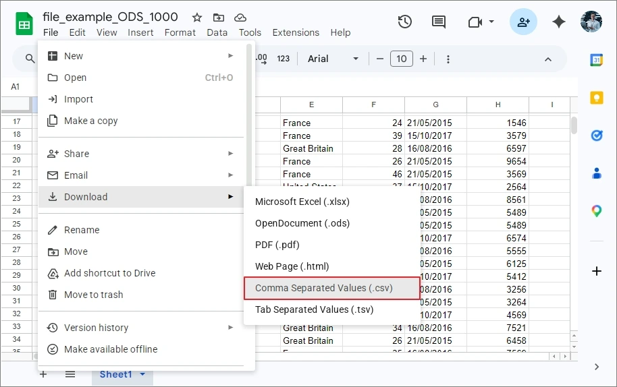The image size is (617, 387).
Task: Increase font size with plus button
Action: tap(423, 59)
